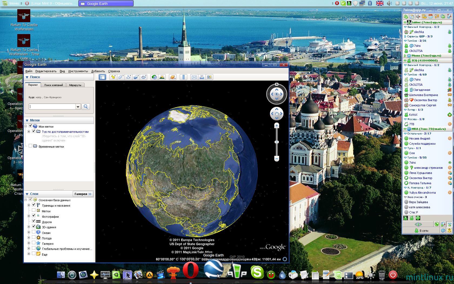Open the Вид menu

click(x=62, y=71)
